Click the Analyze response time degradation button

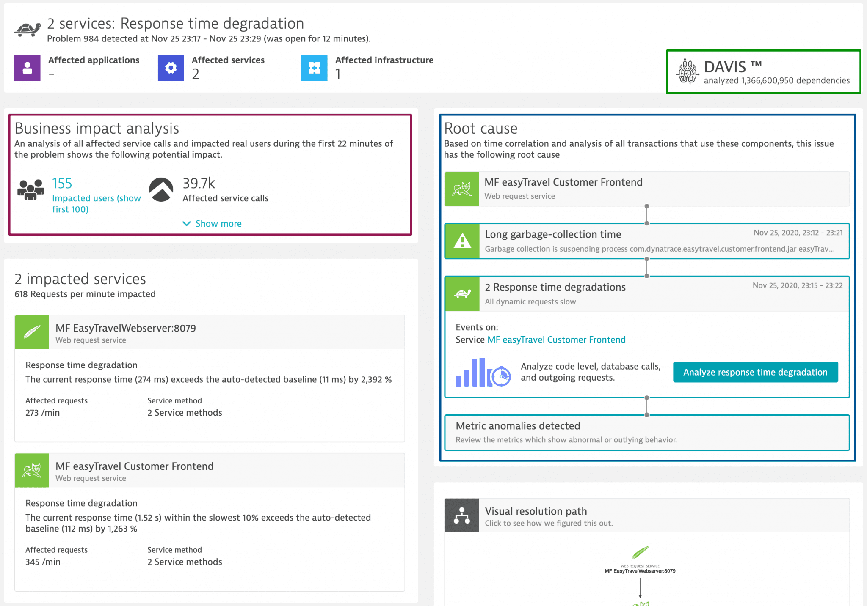point(755,372)
